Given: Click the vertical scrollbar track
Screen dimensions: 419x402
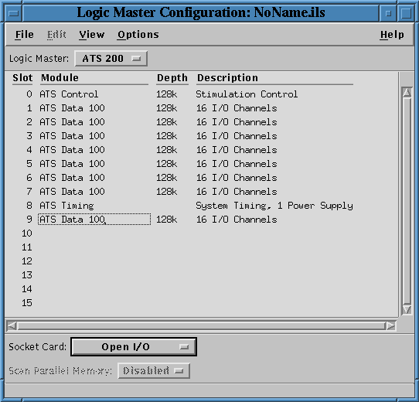Looking at the screenshot, I should (x=407, y=201).
